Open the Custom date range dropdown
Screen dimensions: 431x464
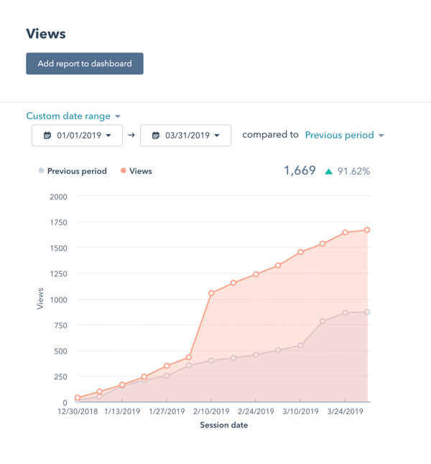73,116
